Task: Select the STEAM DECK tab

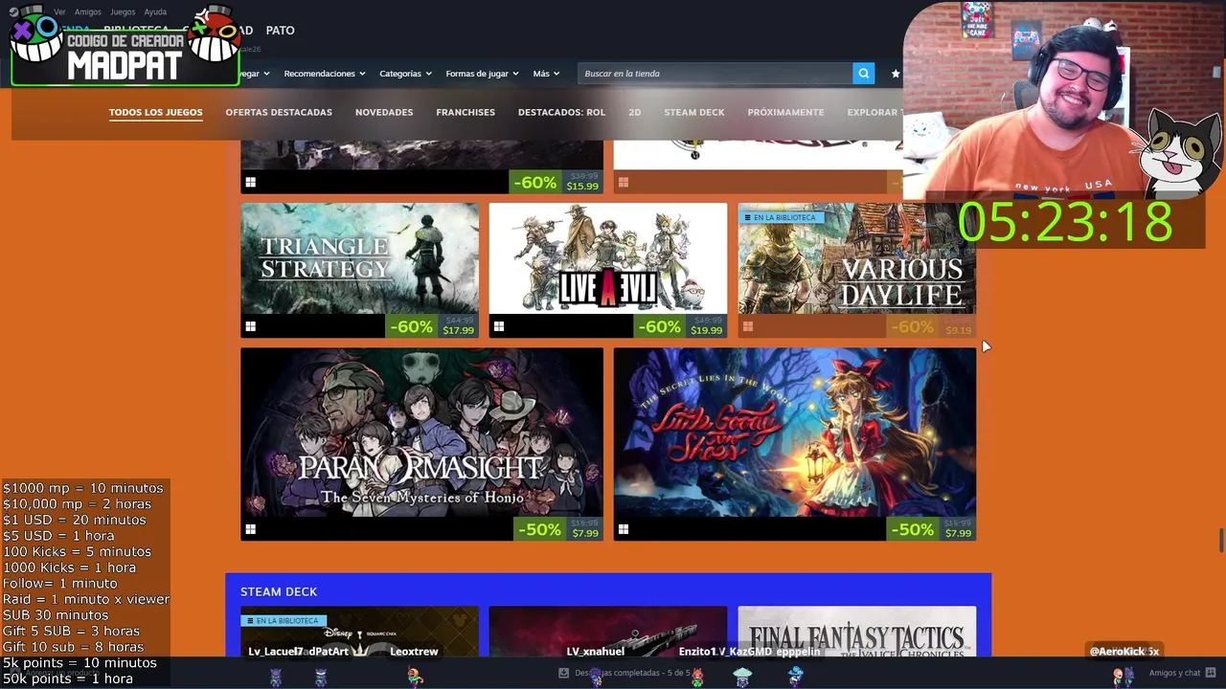Action: click(x=694, y=112)
